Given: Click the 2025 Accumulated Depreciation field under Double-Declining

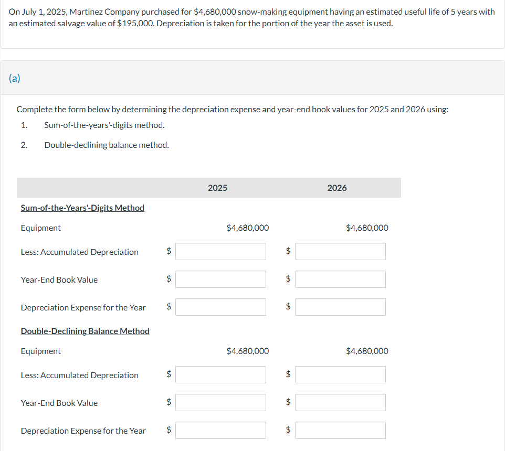Looking at the screenshot, I should point(220,374).
